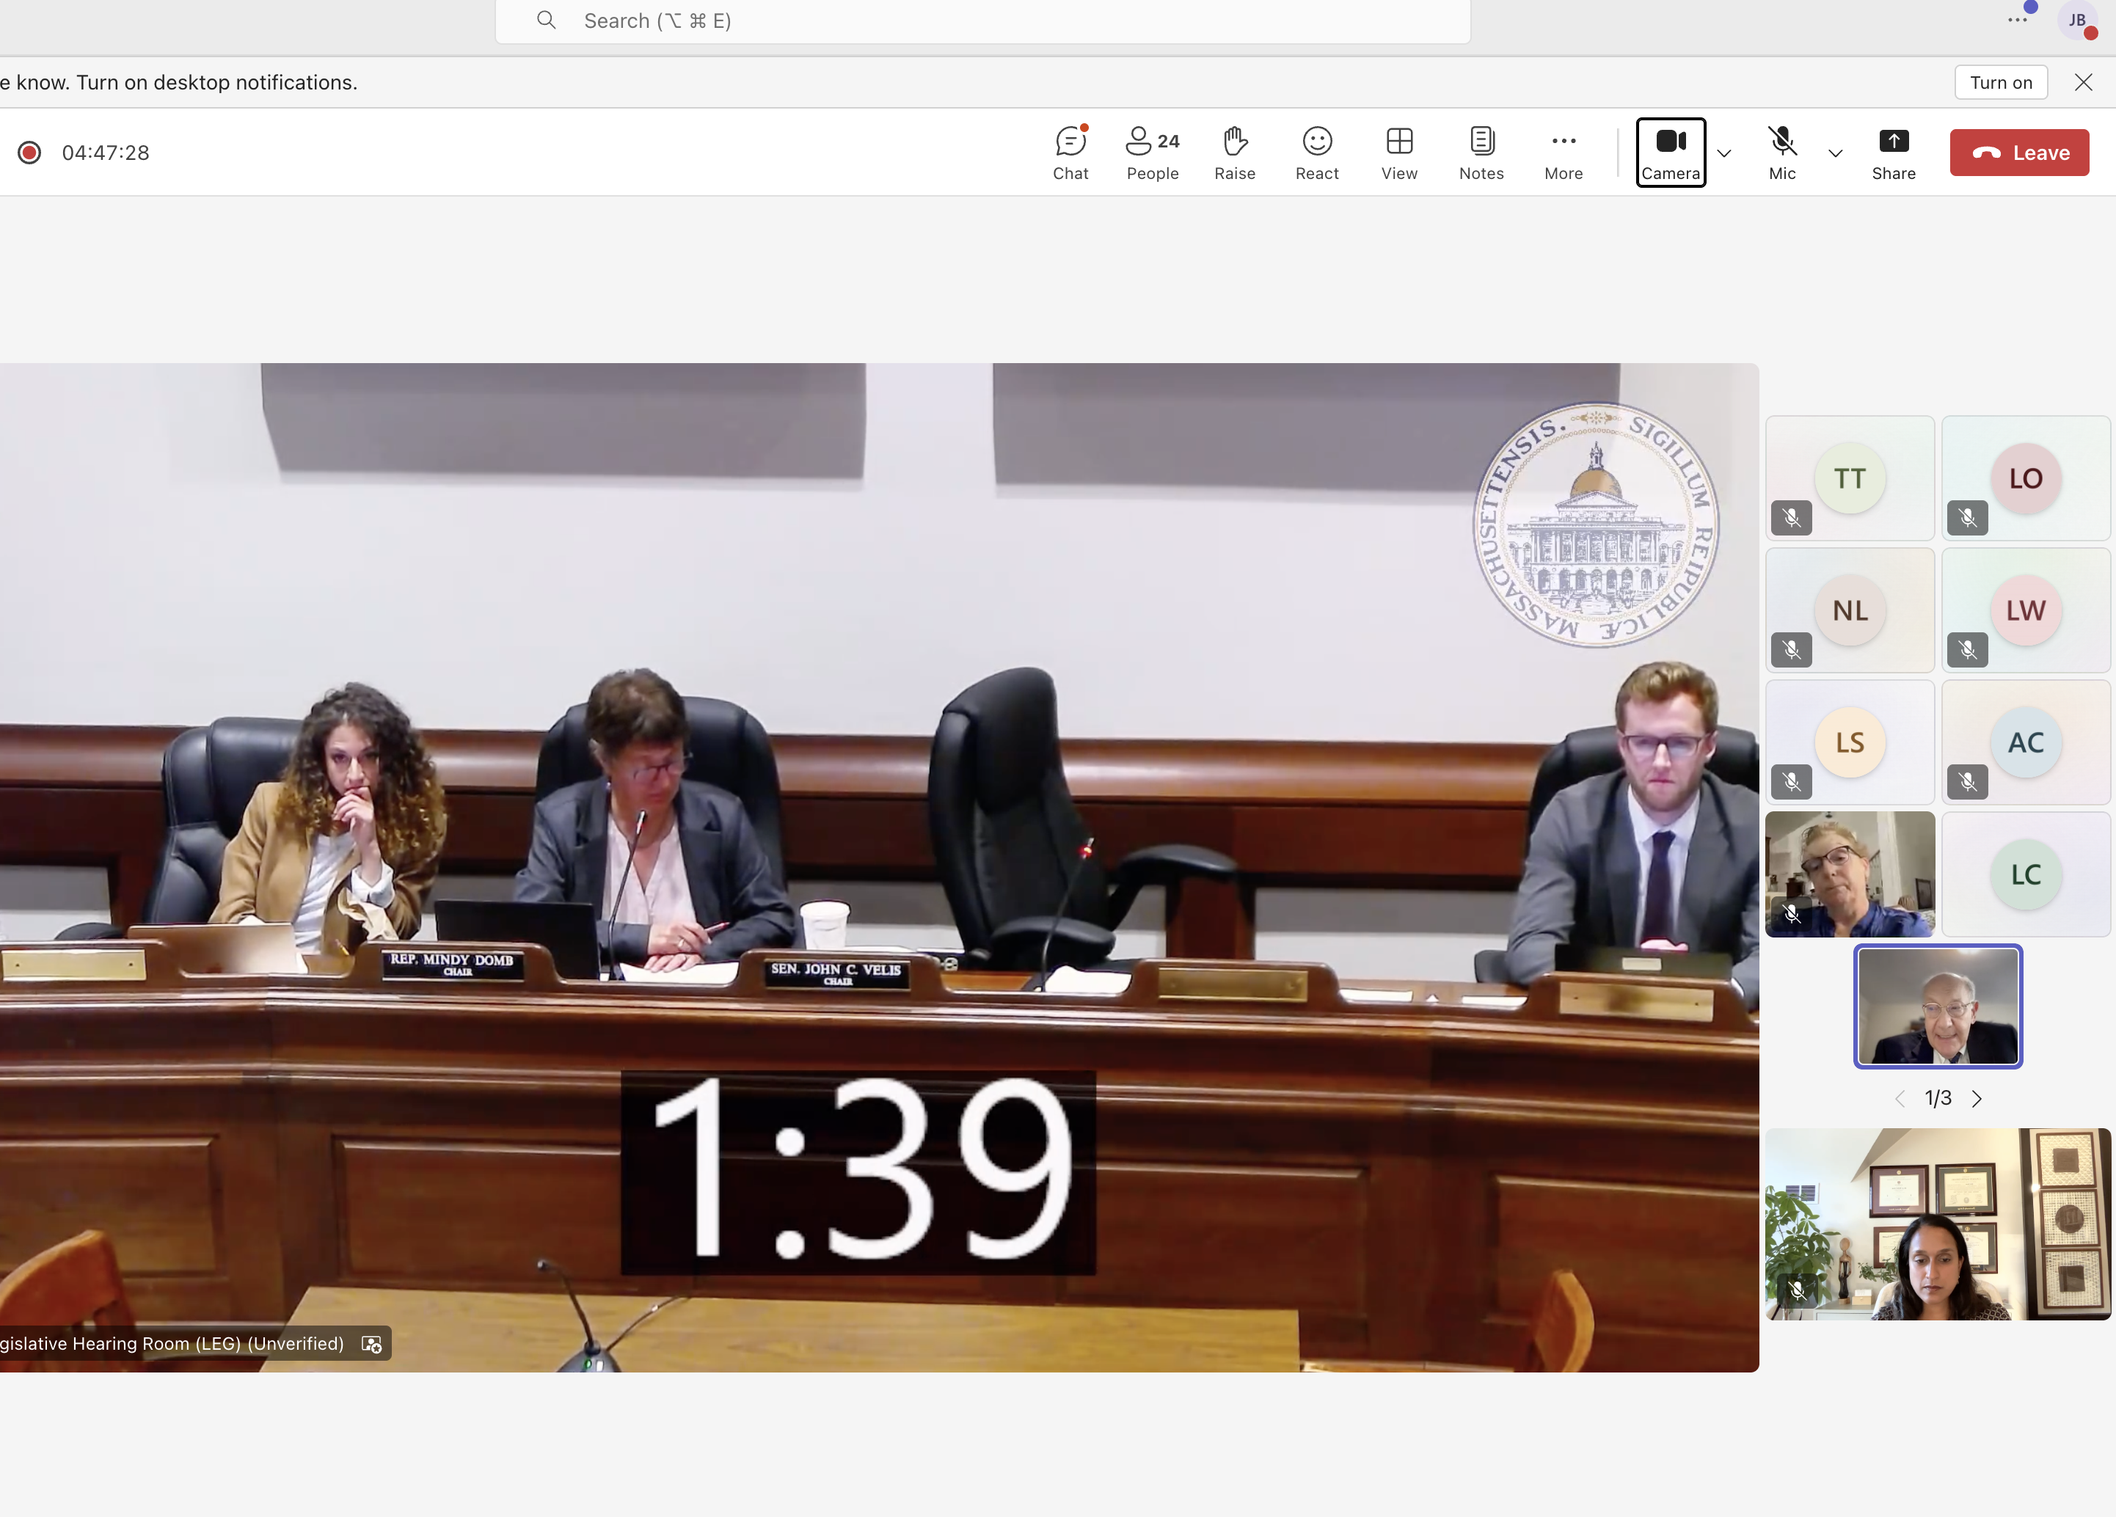Turn on desktop notifications
Screen dimensions: 2116x1517
tap(2000, 82)
